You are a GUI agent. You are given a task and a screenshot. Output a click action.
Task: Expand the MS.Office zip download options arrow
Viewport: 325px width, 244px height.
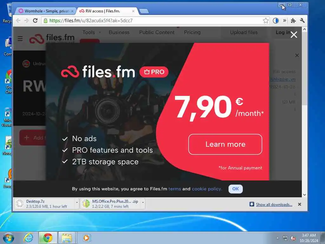pos(143,202)
